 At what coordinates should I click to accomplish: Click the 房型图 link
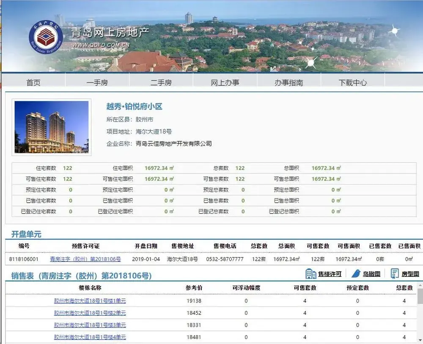click(410, 274)
